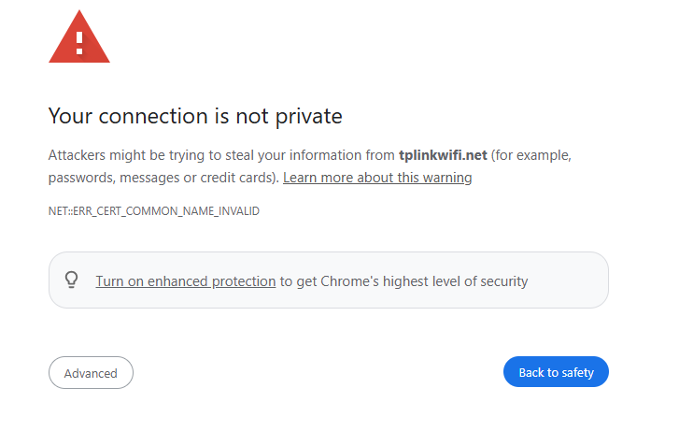
Task: Go back to safety with the blue button
Action: click(556, 372)
